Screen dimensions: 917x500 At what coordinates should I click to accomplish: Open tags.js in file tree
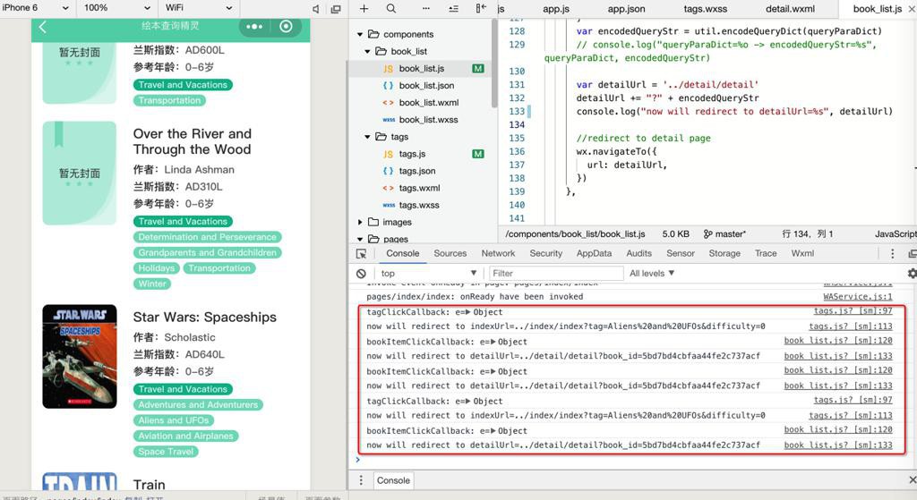(x=412, y=154)
